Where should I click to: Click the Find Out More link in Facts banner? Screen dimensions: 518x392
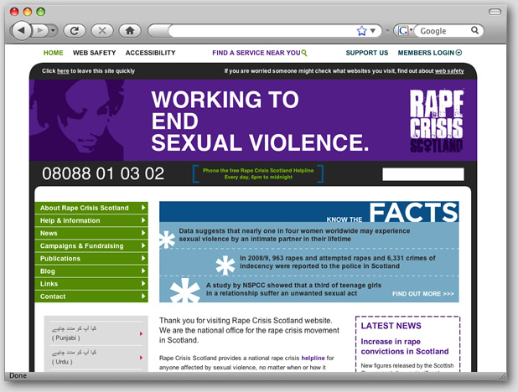pos(422,294)
